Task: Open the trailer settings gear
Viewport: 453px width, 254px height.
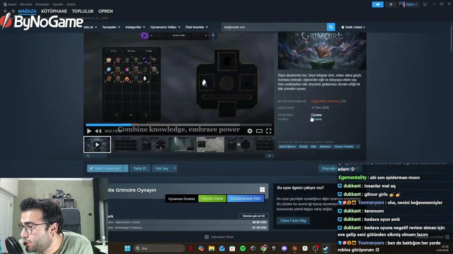Action: pos(250,131)
